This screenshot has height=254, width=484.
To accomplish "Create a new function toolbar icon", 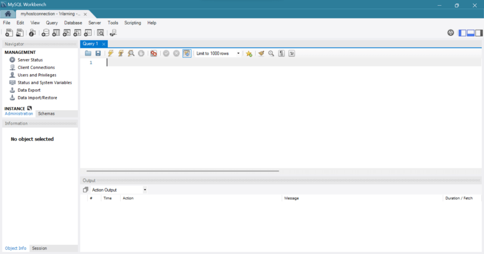I will tap(87, 33).
